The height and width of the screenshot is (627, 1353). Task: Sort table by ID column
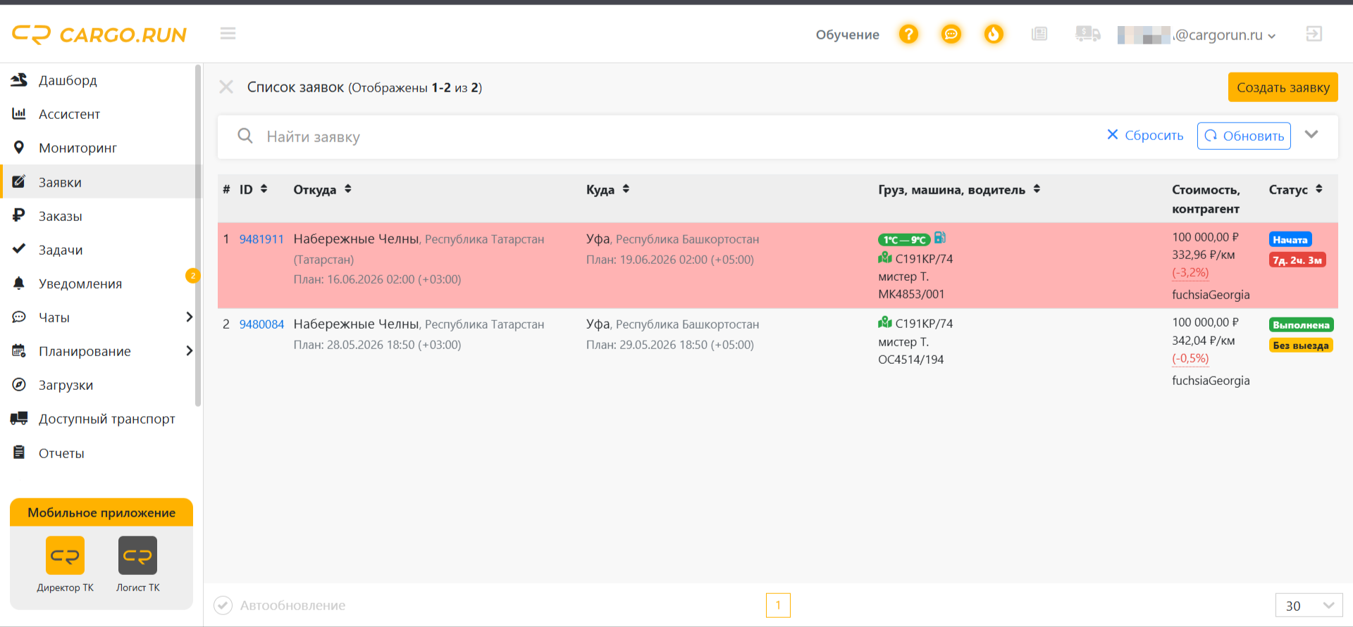tap(264, 189)
